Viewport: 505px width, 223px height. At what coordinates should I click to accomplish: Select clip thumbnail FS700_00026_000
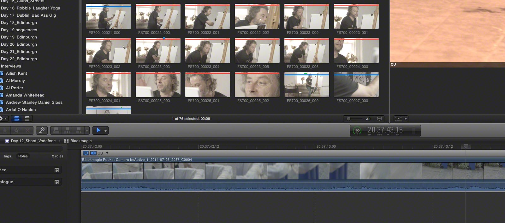tap(307, 85)
